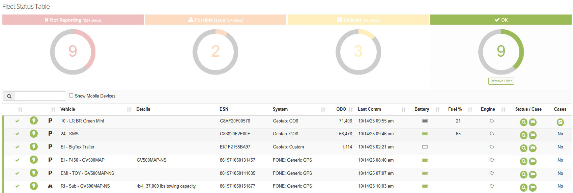This screenshot has width=573, height=193.
Task: Sort table by Vehicle column arrows
Action: tap(129, 110)
